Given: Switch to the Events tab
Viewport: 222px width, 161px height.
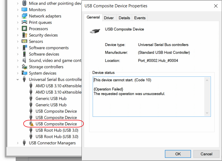Looking at the screenshot, I should click(x=140, y=18).
